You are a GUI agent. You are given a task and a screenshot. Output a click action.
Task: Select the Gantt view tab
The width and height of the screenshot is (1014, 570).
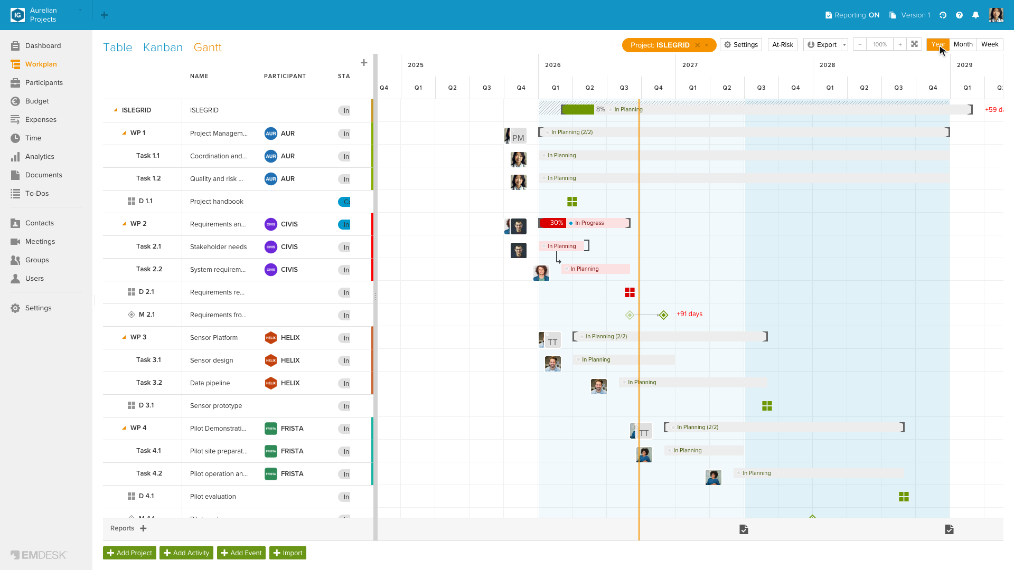pyautogui.click(x=208, y=47)
